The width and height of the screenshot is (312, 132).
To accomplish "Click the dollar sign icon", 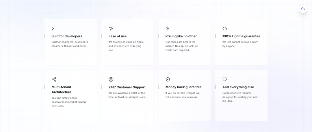I will 168,28.
